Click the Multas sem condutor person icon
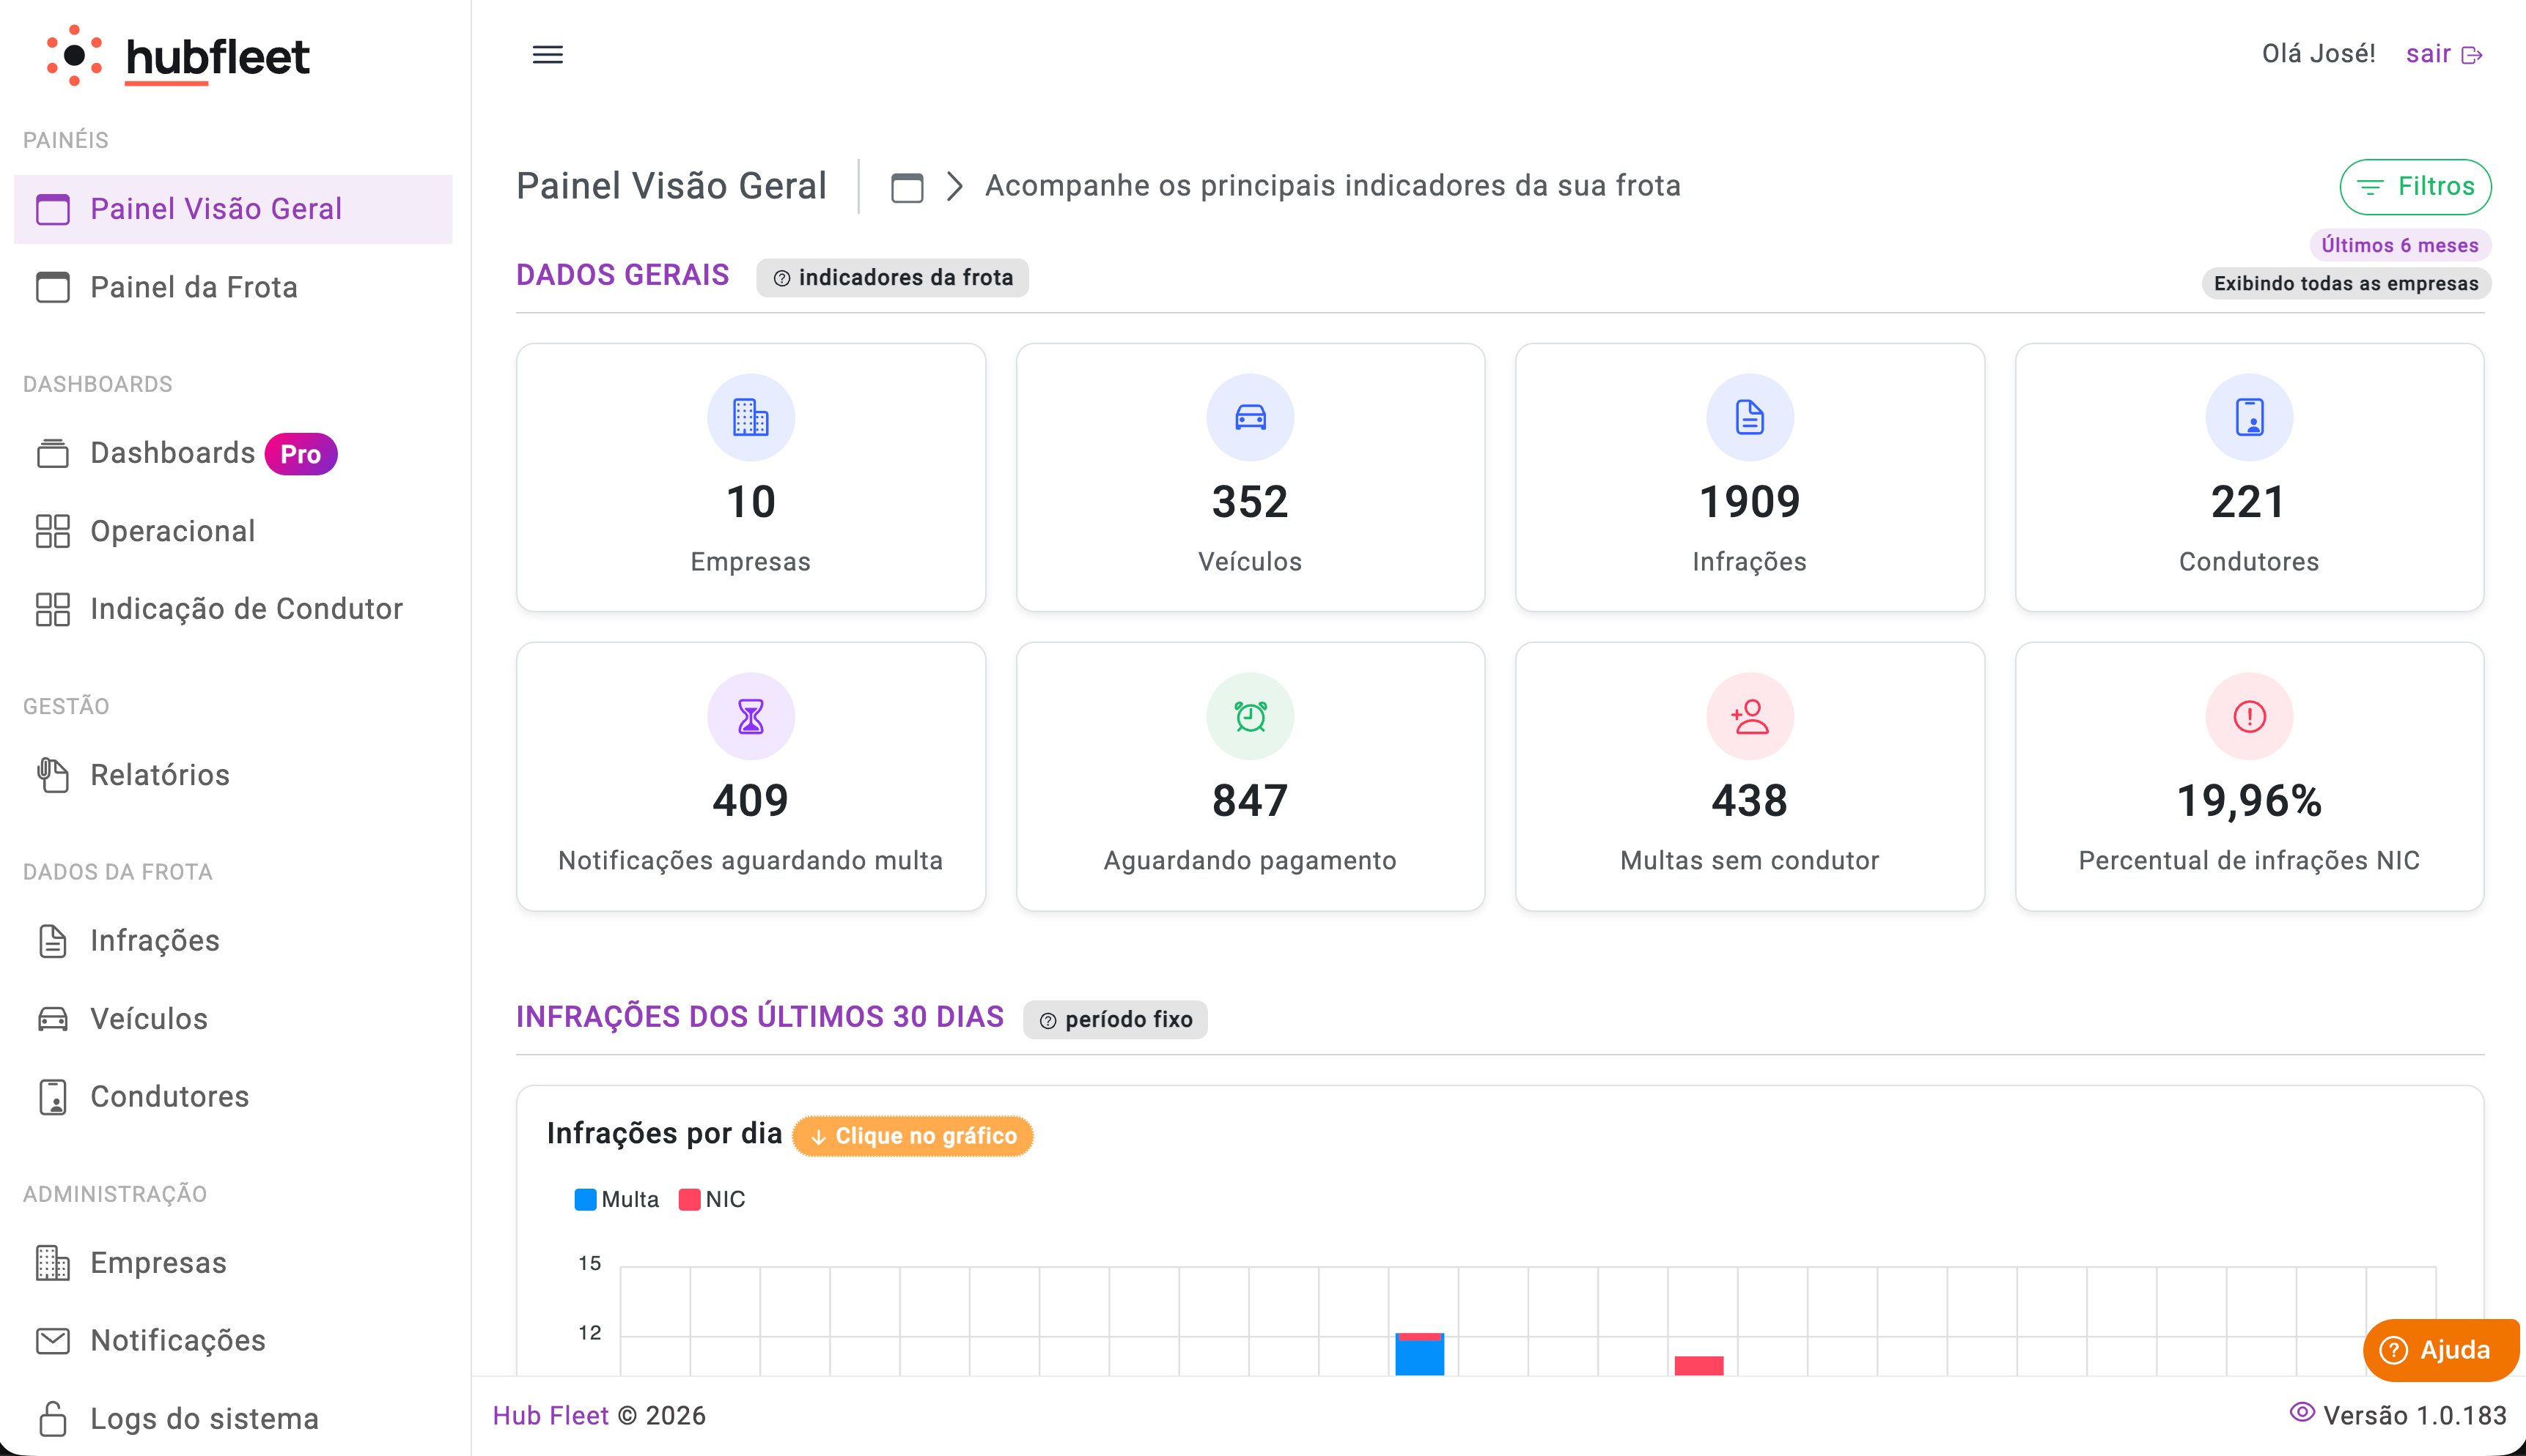 [x=1750, y=716]
